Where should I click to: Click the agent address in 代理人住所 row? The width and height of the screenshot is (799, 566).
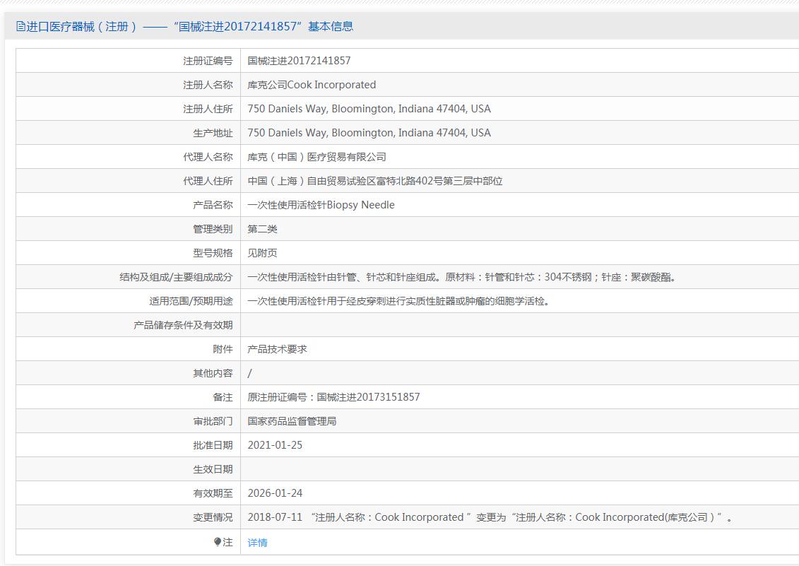click(x=374, y=181)
